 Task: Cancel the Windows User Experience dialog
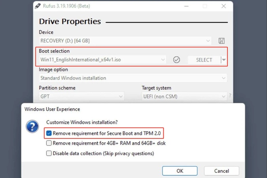pos(222,171)
